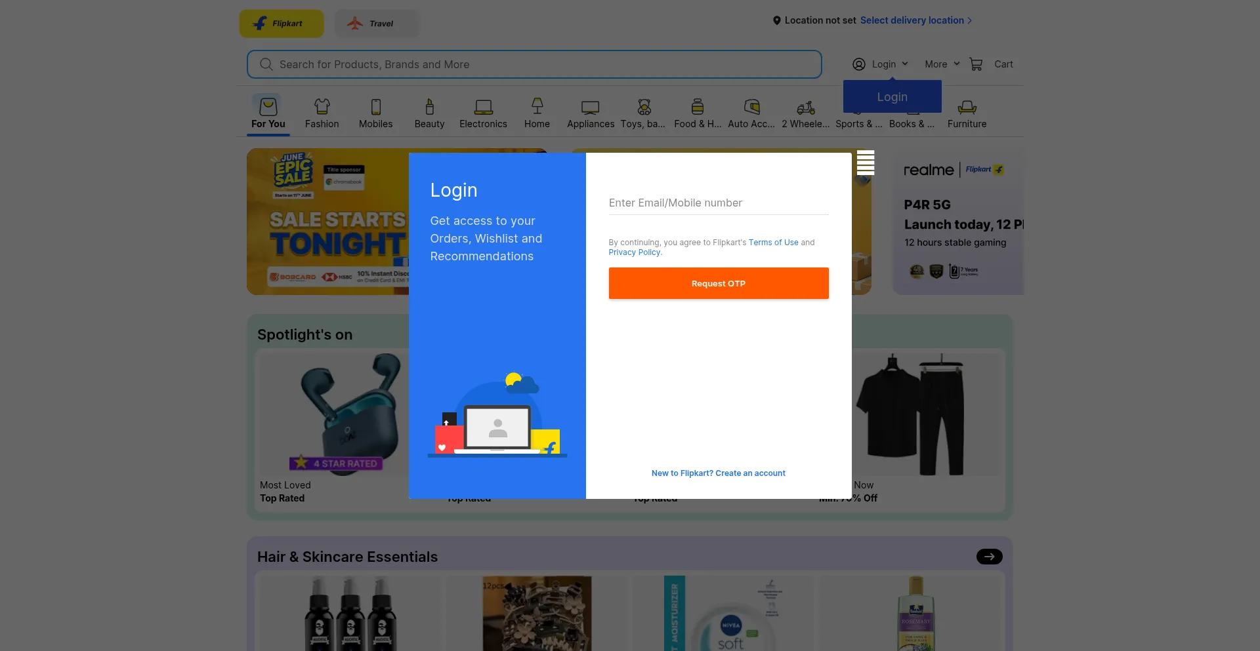Open the 12pcs hair clips product
This screenshot has height=651, width=1260.
click(537, 614)
